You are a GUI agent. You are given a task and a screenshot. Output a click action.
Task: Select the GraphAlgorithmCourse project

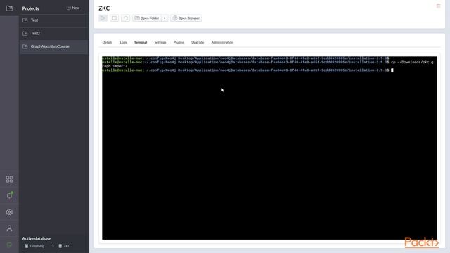click(x=54, y=46)
